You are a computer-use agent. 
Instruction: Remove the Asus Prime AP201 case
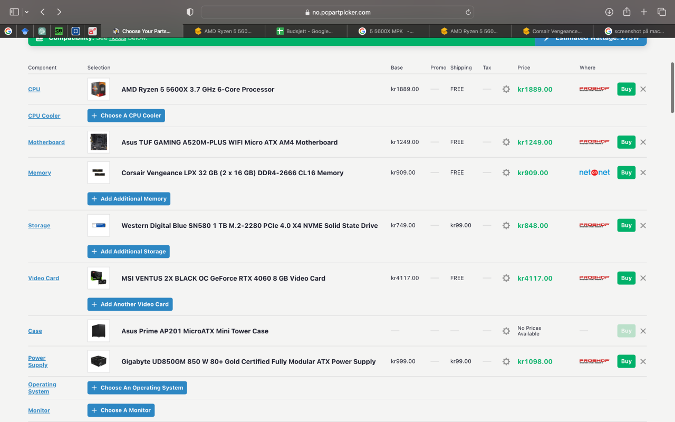click(643, 331)
